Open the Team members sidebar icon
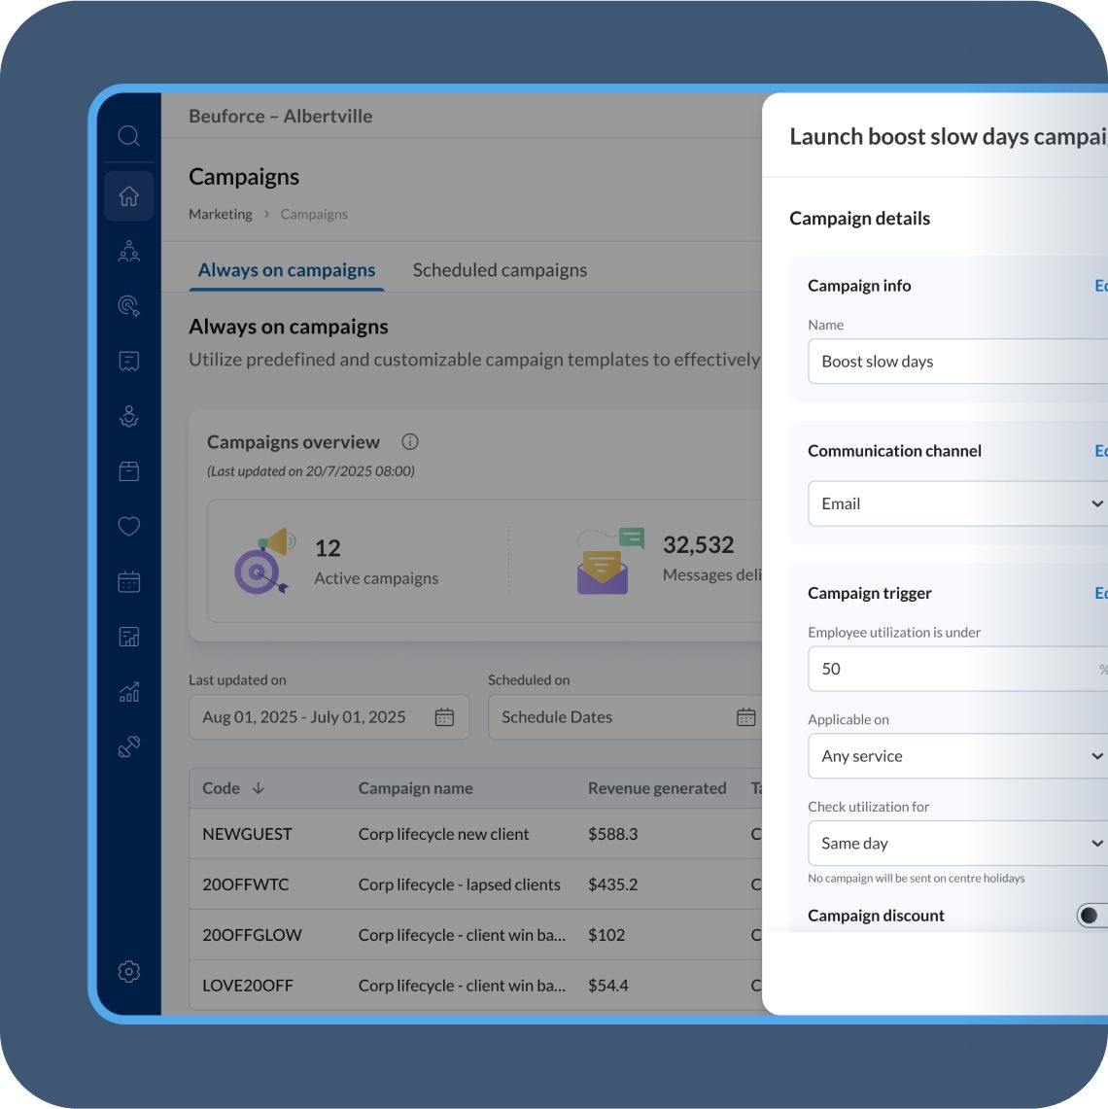 129,251
